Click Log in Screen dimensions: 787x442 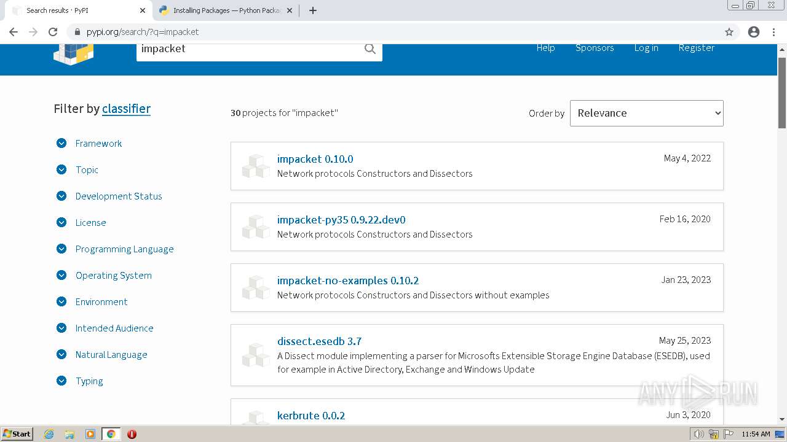coord(646,48)
